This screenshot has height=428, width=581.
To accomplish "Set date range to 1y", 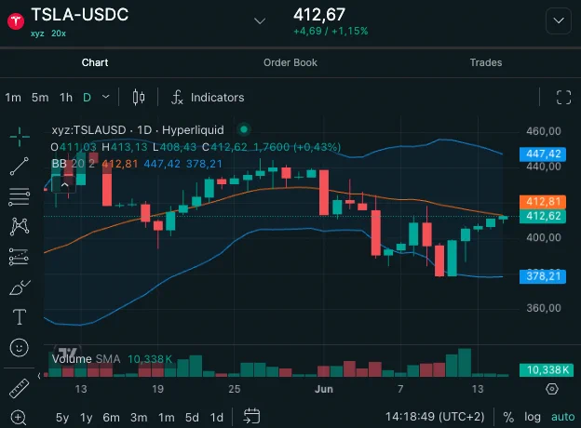I will coord(87,418).
